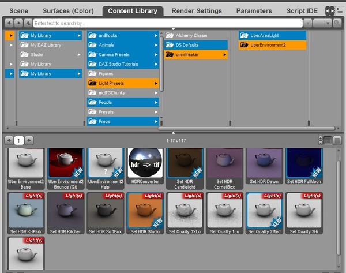Select the UberEnvironment2 Base preset
Viewport: 346px width, 273px height.
point(26,169)
